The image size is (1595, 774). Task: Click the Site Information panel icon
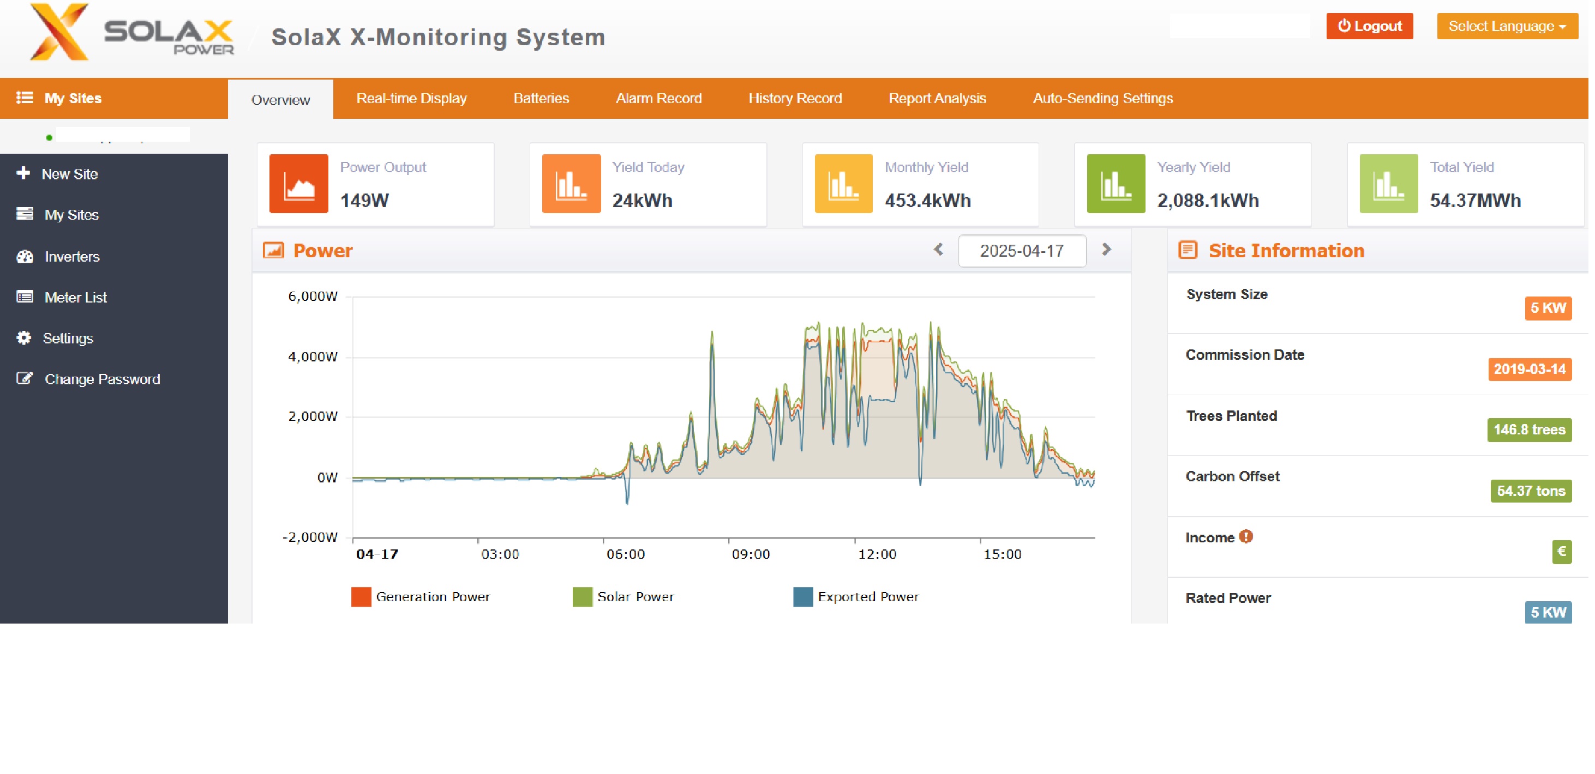pos(1187,250)
